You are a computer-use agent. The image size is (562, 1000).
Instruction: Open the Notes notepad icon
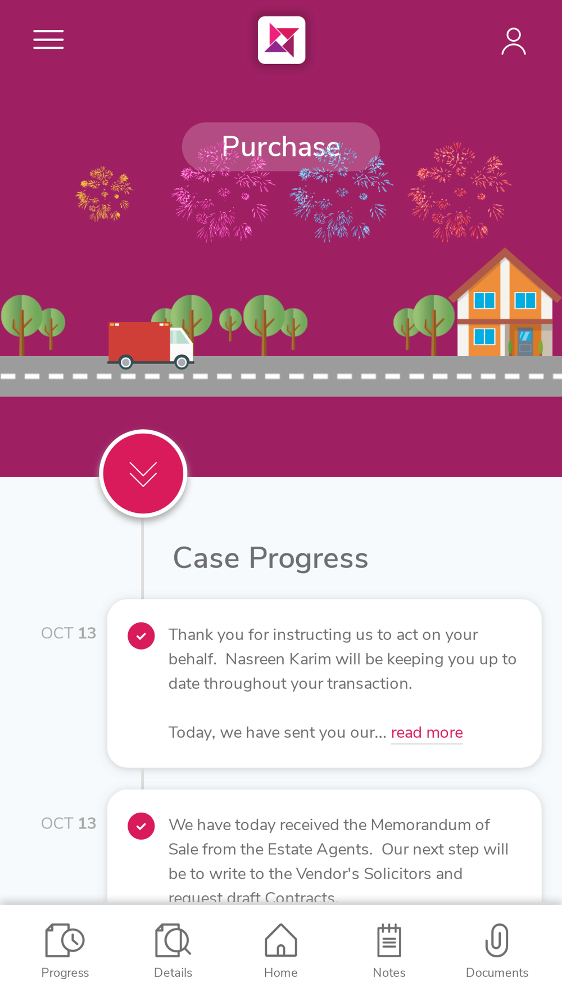click(389, 940)
